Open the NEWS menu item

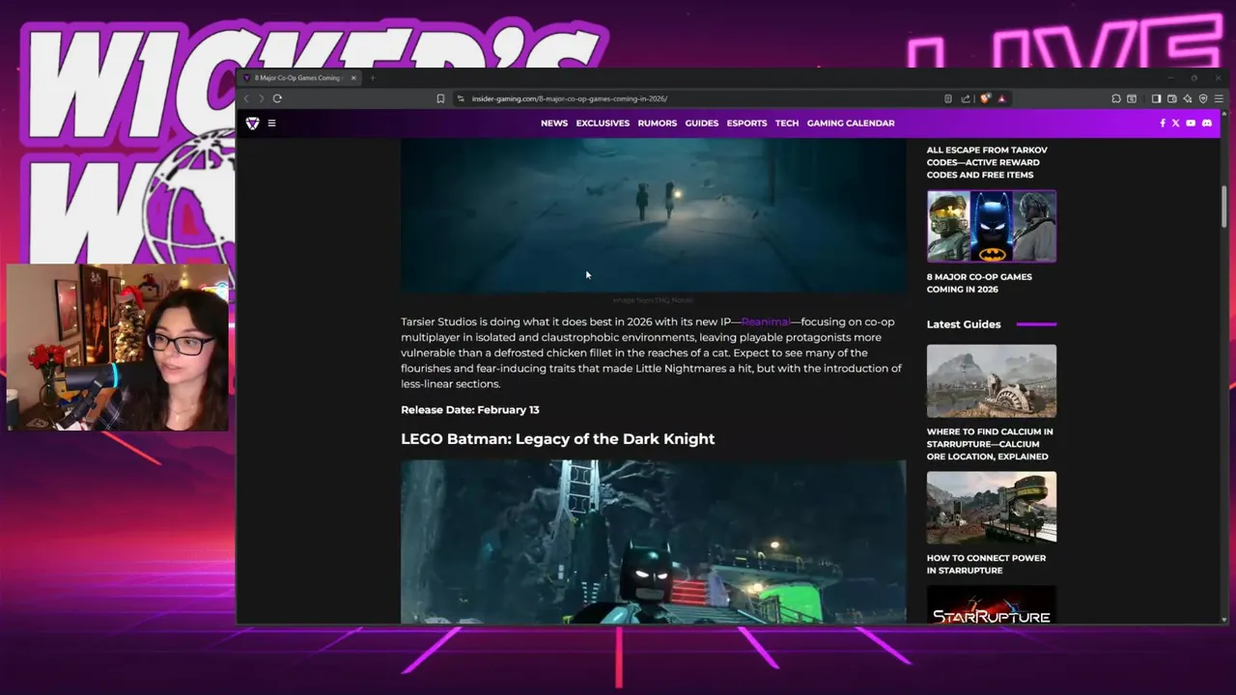pyautogui.click(x=554, y=124)
